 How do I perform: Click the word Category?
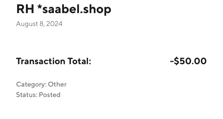coord(31,85)
